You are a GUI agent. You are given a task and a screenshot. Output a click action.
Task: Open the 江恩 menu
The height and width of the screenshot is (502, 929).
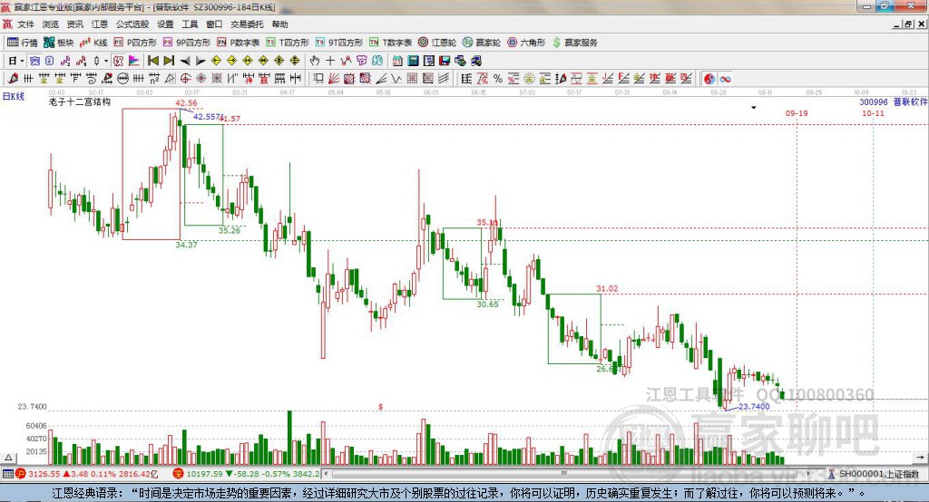click(100, 24)
